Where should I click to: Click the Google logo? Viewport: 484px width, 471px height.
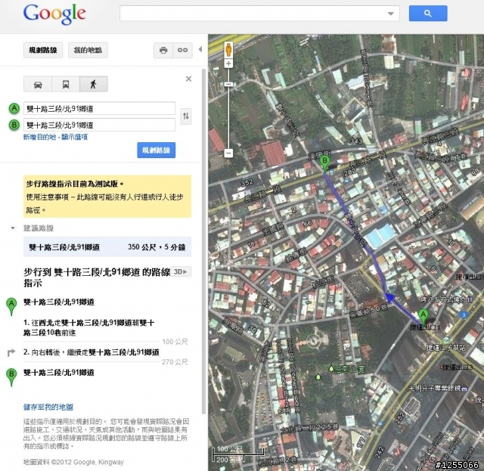click(x=54, y=14)
